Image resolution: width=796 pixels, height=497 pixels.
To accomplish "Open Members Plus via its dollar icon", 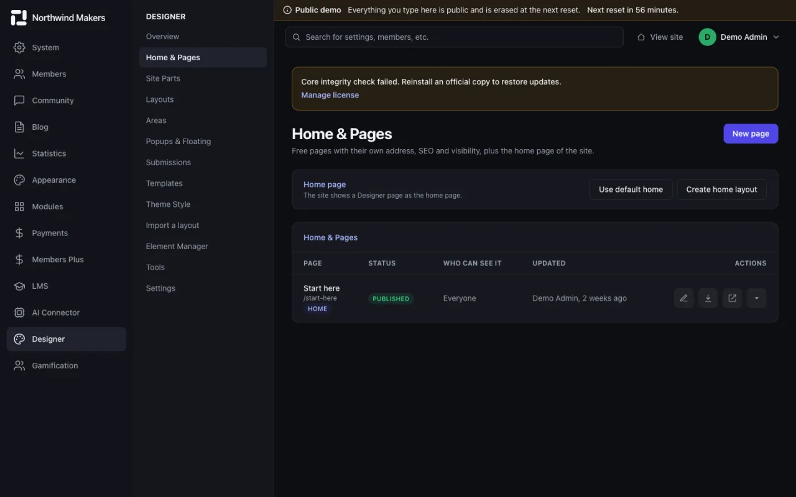I will click(x=19, y=260).
